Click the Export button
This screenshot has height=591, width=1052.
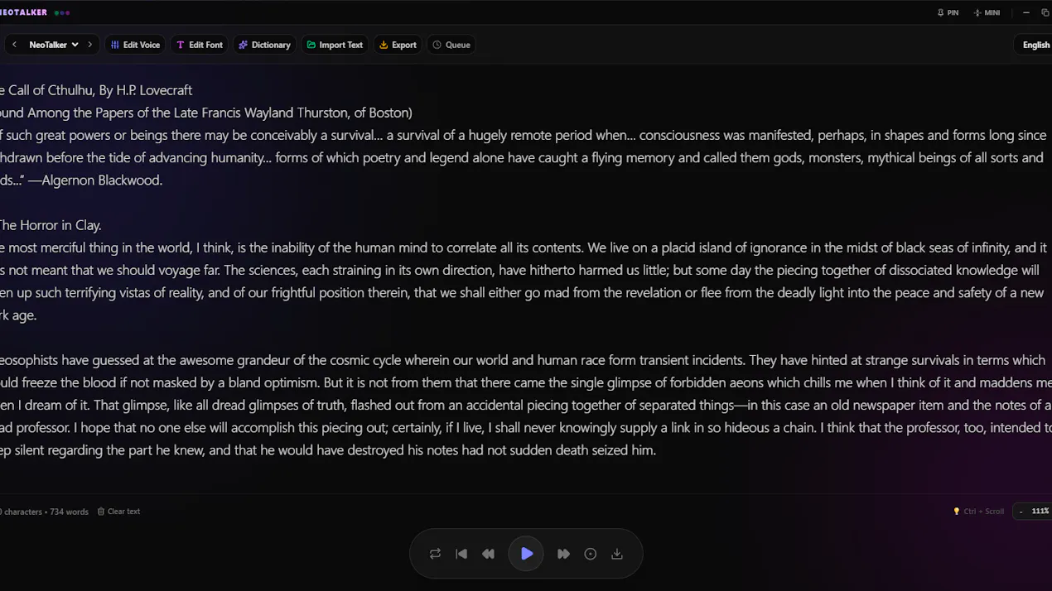(x=398, y=45)
